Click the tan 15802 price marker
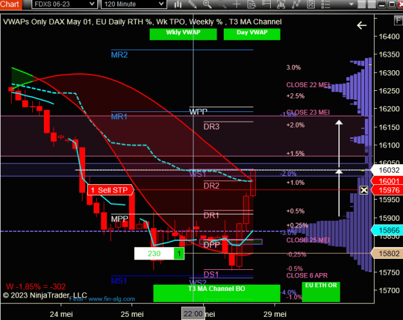Image resolution: width=403 pixels, height=320 pixels. point(388,254)
